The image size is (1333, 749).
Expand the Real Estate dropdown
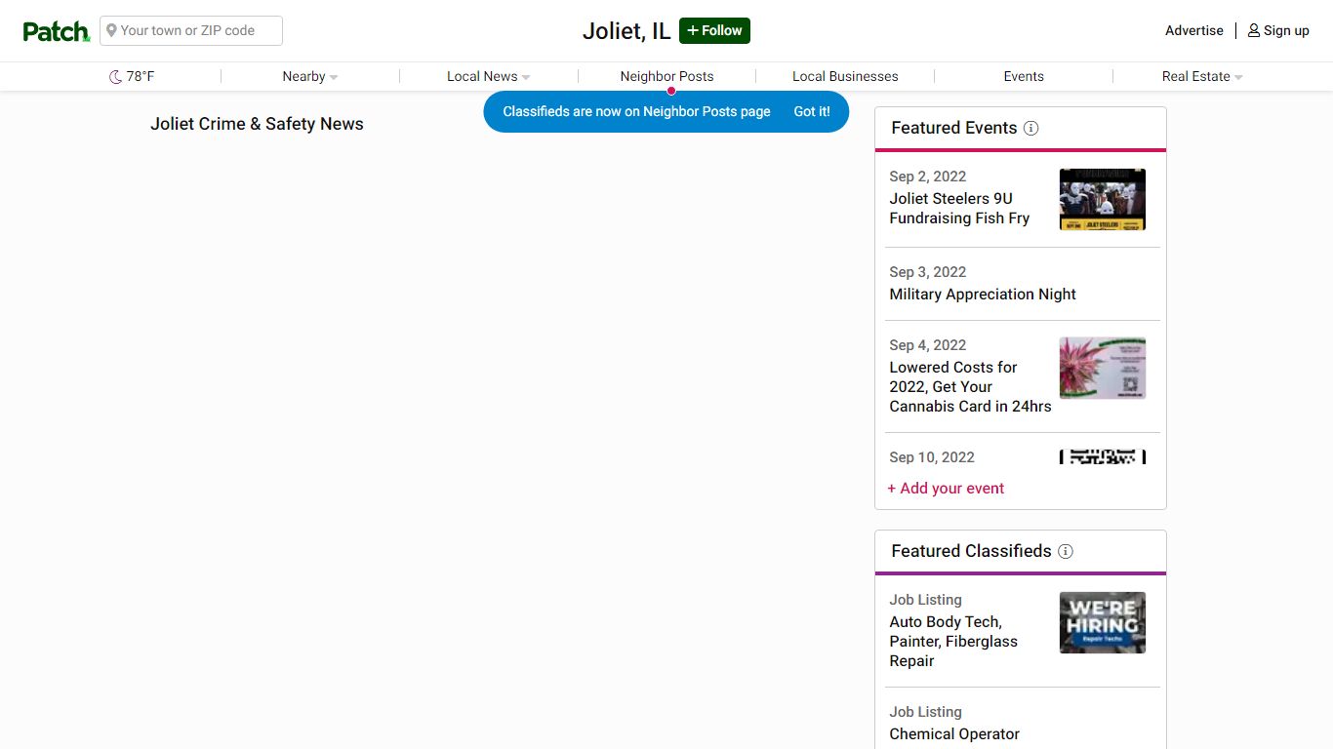pos(1202,76)
